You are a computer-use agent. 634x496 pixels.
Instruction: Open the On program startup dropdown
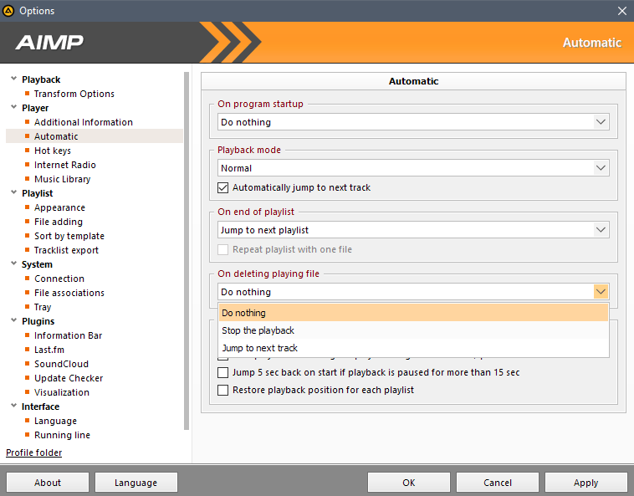[x=413, y=122]
